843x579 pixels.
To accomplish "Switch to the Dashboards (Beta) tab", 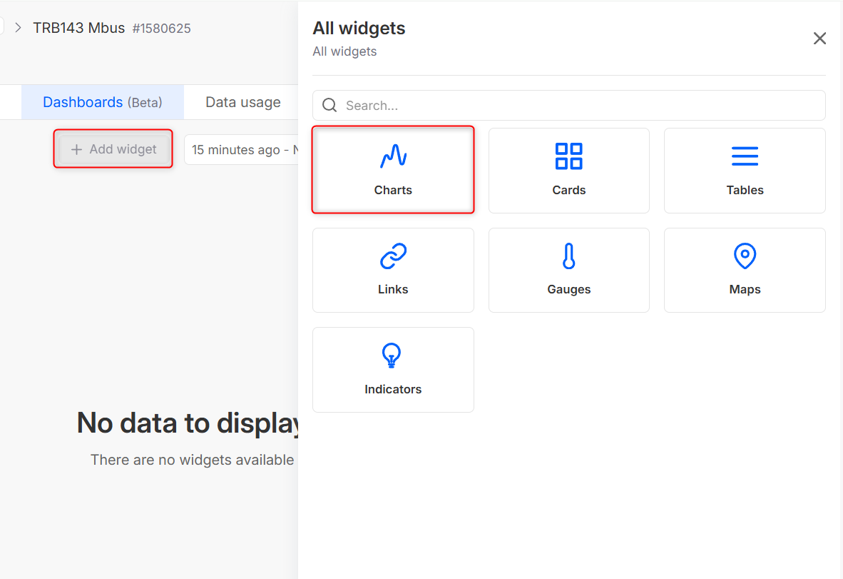I will pyautogui.click(x=103, y=102).
